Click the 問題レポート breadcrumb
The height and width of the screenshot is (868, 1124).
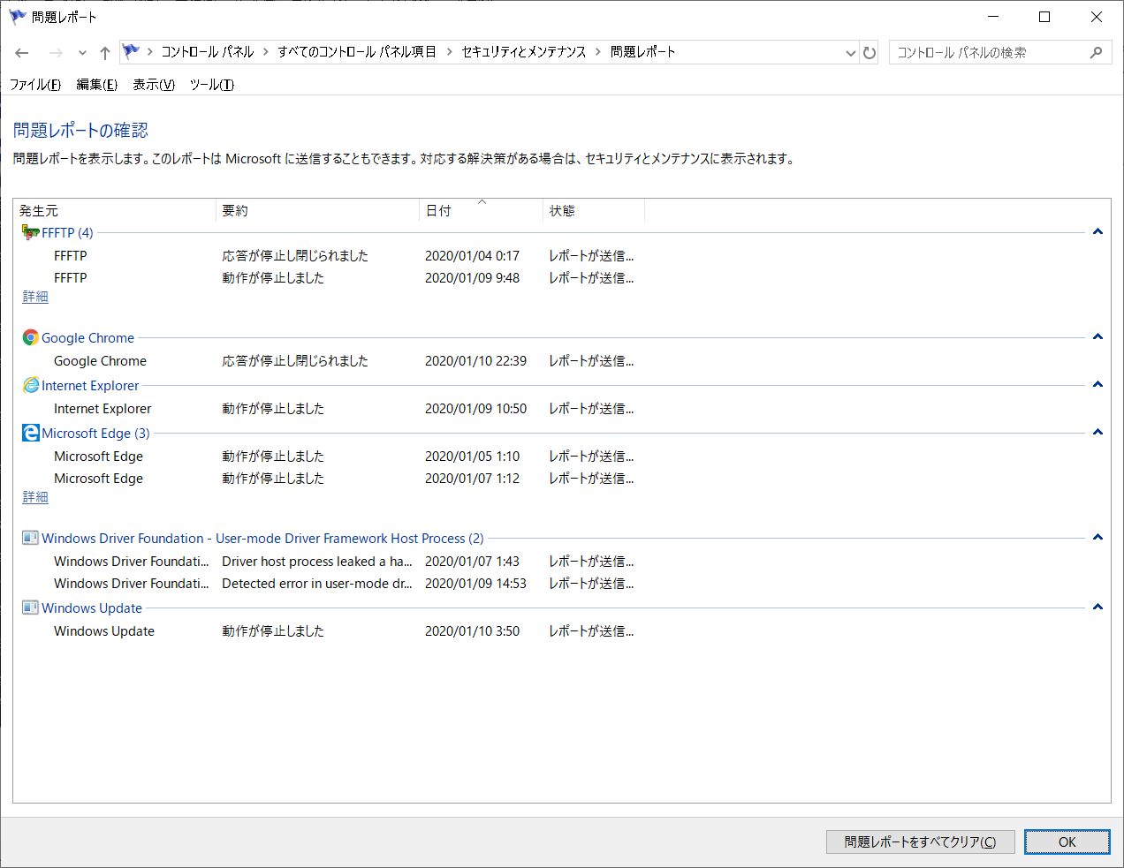643,52
